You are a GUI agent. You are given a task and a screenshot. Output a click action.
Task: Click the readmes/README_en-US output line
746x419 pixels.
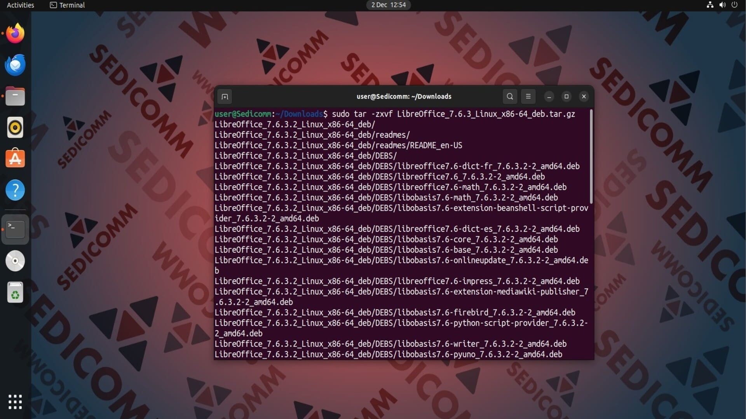338,145
